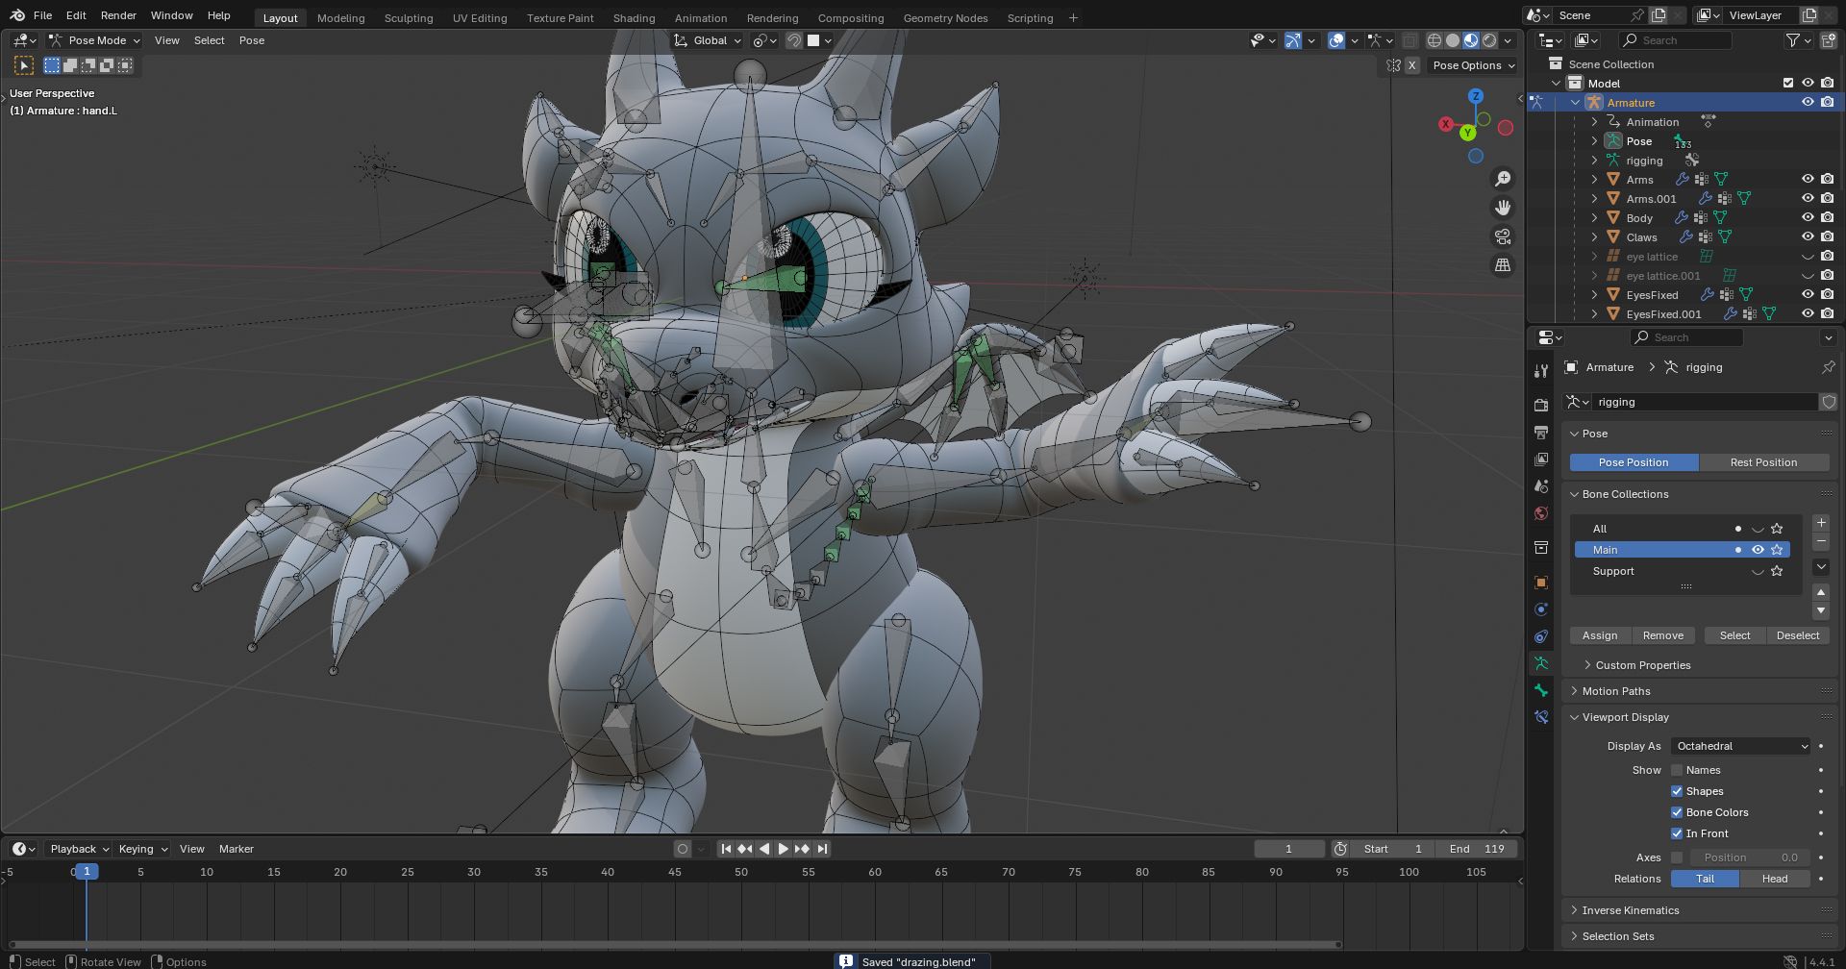Select rendered viewport shading

(1489, 40)
